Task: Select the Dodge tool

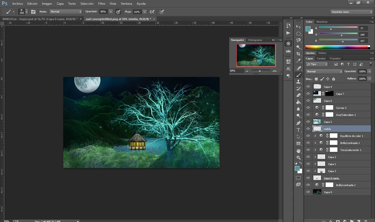Action: [298, 116]
